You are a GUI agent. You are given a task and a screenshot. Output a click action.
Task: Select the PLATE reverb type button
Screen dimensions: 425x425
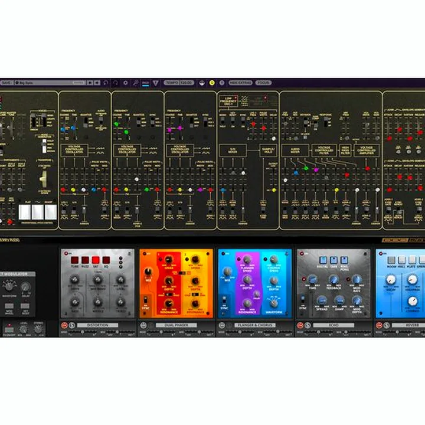(x=412, y=260)
